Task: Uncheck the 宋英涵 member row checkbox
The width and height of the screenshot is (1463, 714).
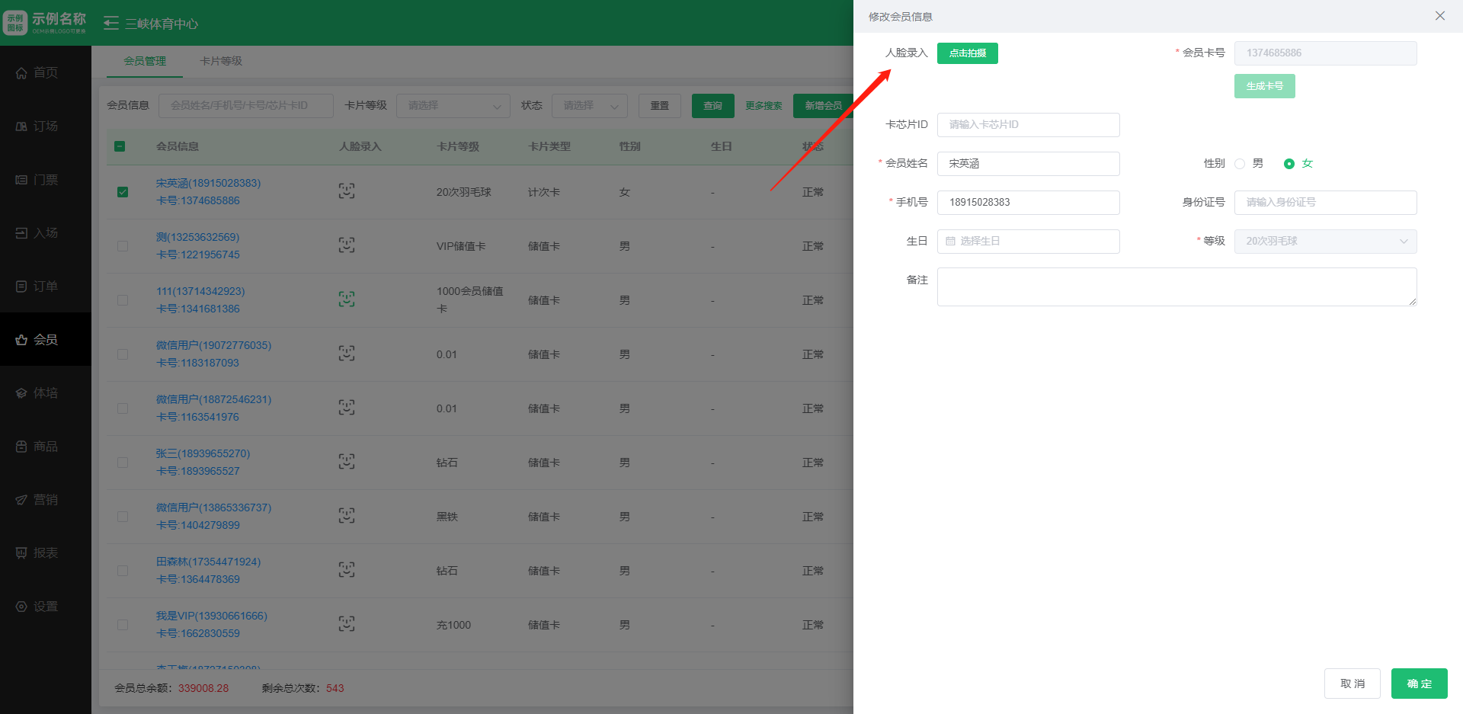Action: click(123, 192)
